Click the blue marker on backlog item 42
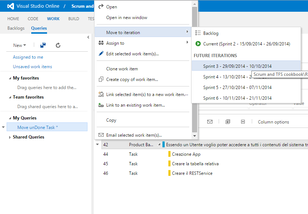 (164, 144)
